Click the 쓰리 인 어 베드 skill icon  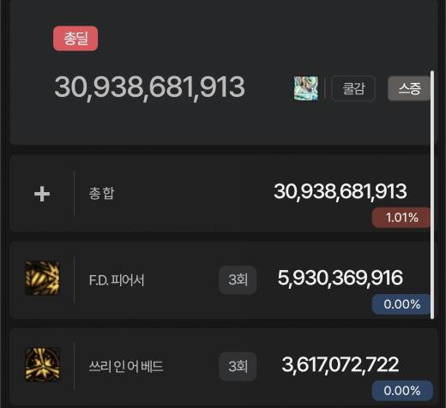(43, 365)
